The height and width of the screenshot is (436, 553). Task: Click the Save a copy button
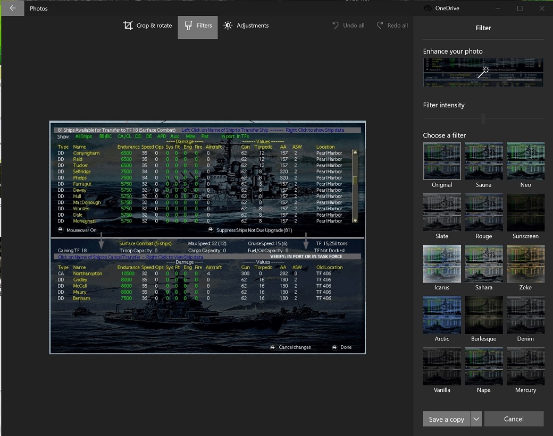tap(447, 419)
